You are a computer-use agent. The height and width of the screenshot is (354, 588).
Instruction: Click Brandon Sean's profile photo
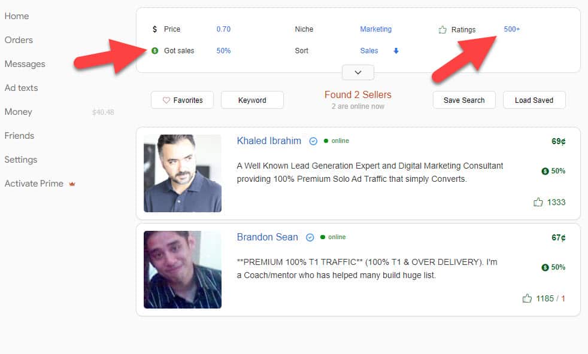pyautogui.click(x=183, y=270)
